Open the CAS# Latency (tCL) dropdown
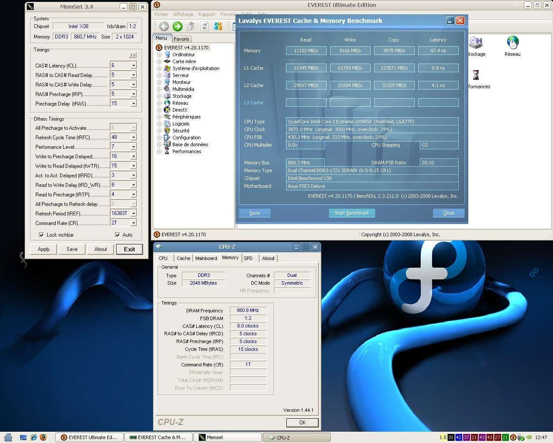 pyautogui.click(x=133, y=65)
